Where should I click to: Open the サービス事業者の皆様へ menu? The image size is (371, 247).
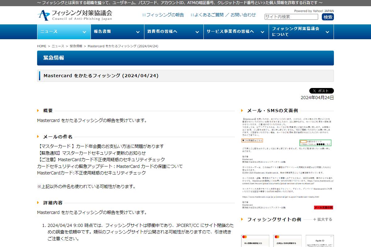[x=236, y=31]
